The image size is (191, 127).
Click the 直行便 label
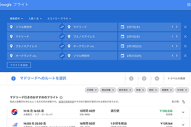coord(115,111)
